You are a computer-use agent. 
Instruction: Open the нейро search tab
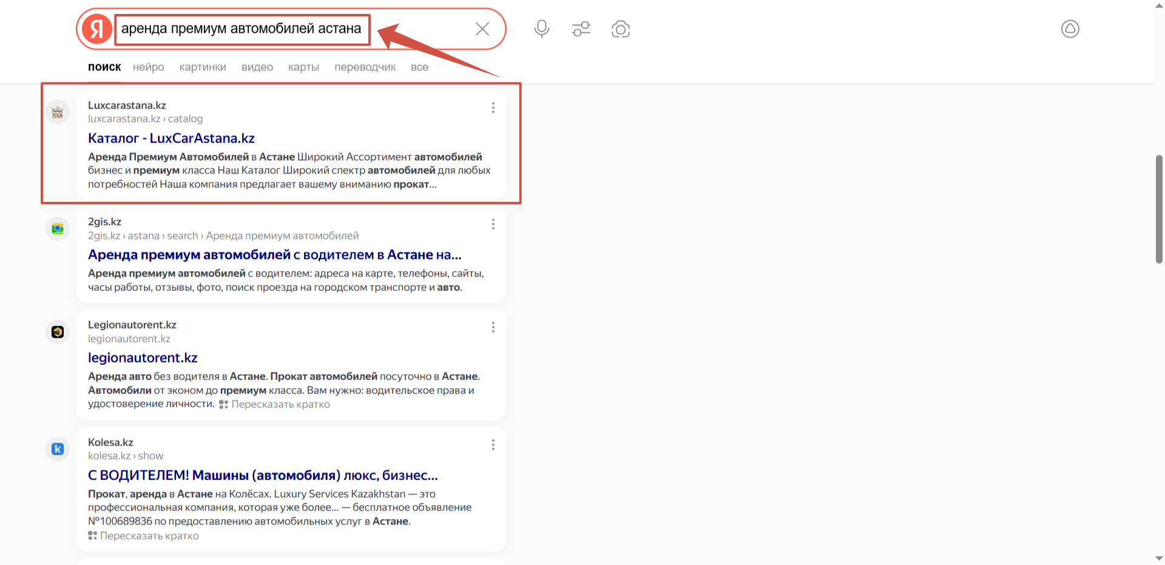pos(148,67)
